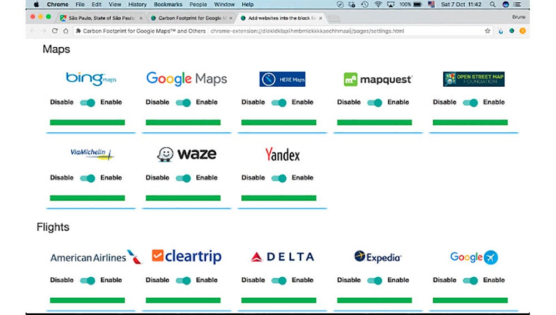Go back with the browser back arrow

click(x=33, y=31)
